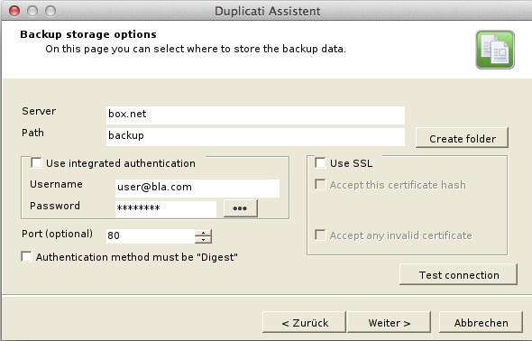Focus the Server field containing box.net
Image resolution: width=532 pixels, height=341 pixels.
coord(255,115)
